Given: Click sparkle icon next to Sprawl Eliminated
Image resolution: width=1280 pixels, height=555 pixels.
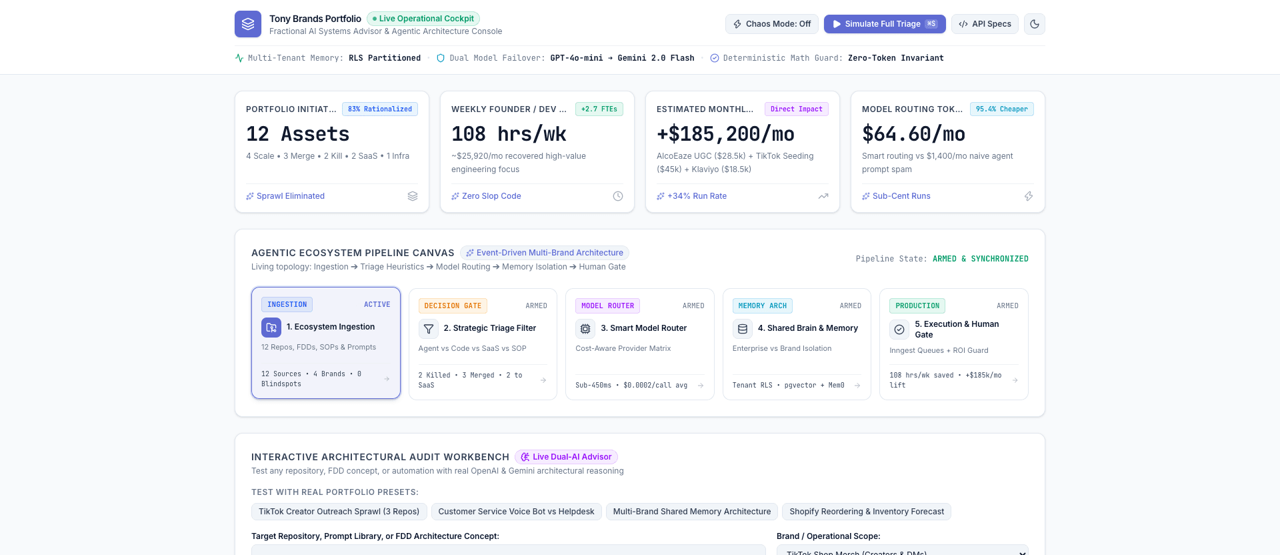Looking at the screenshot, I should [250, 196].
